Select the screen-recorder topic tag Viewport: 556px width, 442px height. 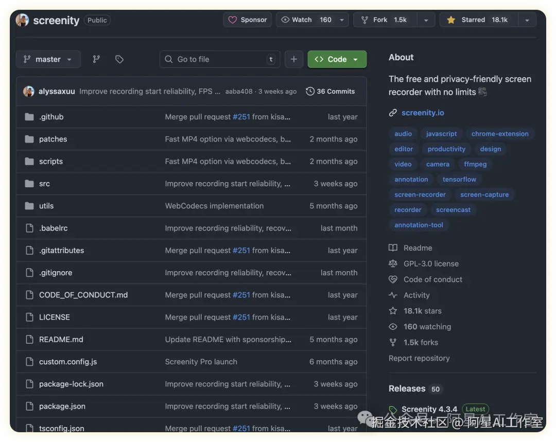(x=420, y=195)
